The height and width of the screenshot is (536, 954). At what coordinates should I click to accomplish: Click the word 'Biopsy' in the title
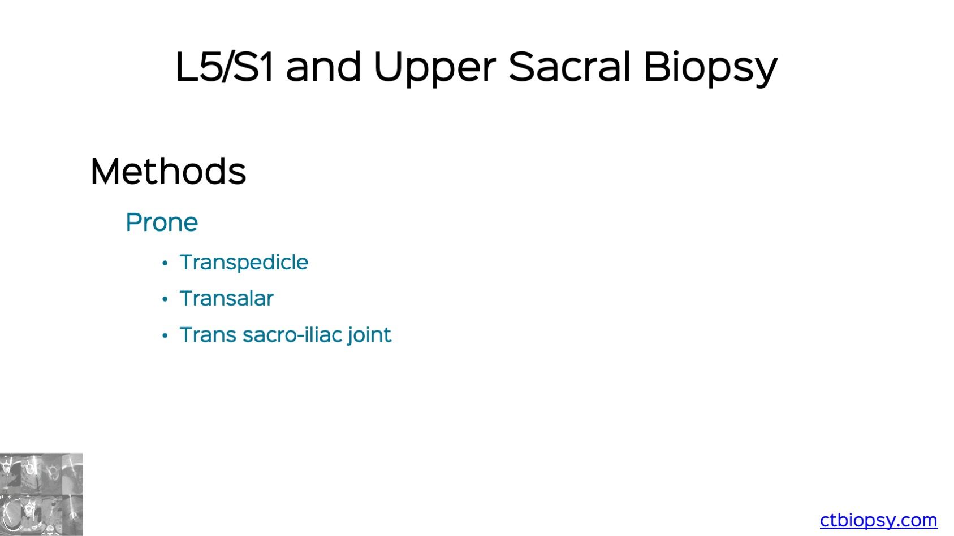(x=710, y=68)
